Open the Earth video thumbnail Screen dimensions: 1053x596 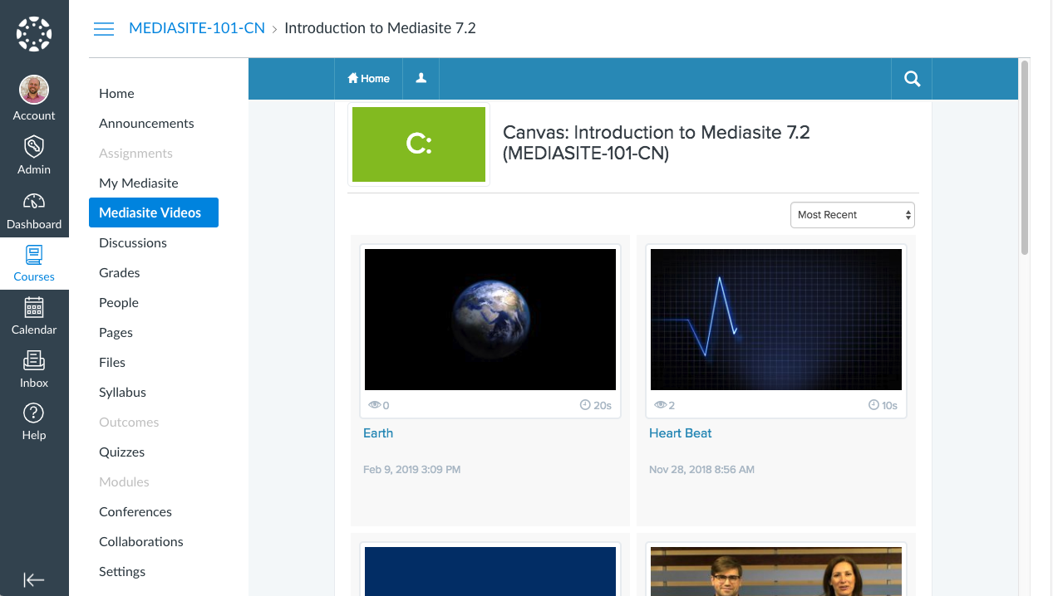490,320
